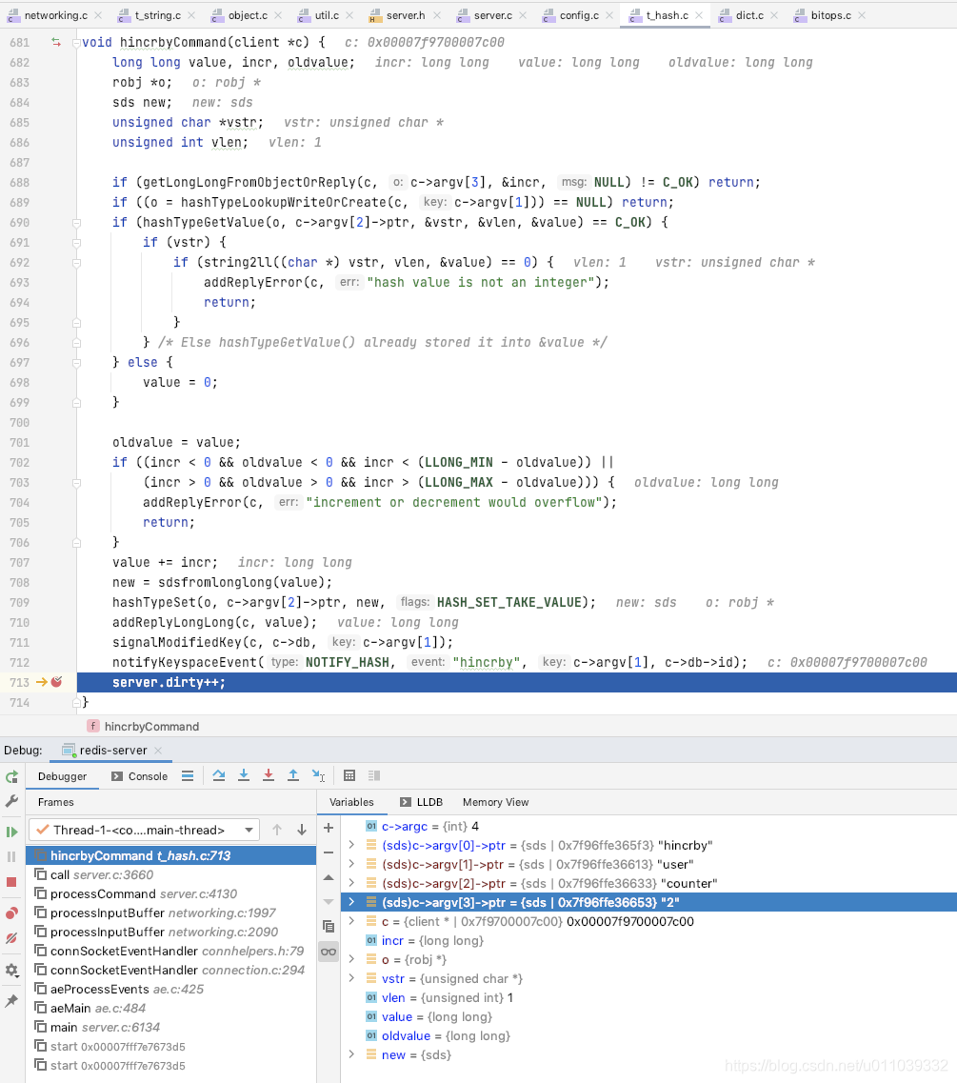Remove selected watch with minus
This screenshot has width=957, height=1083.
pos(329,852)
